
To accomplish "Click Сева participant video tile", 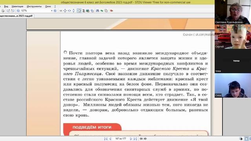I will tap(233, 85).
